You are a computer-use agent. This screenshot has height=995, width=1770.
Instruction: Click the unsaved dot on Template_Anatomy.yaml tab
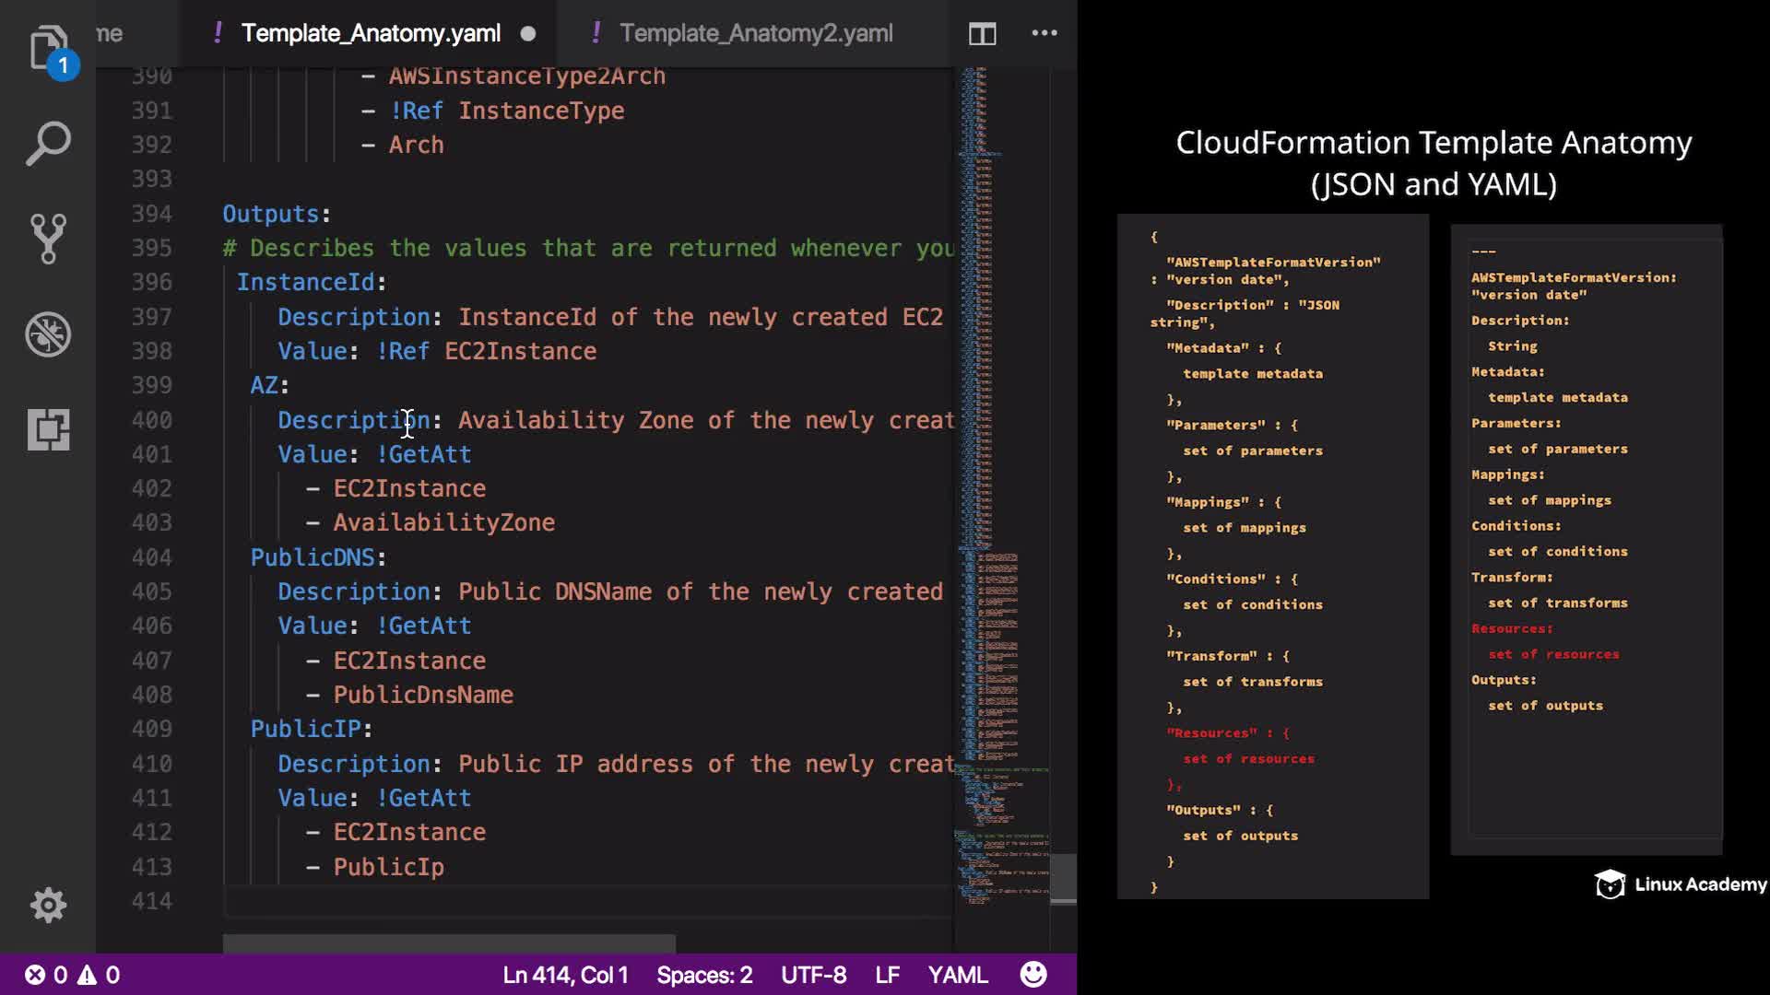[528, 34]
